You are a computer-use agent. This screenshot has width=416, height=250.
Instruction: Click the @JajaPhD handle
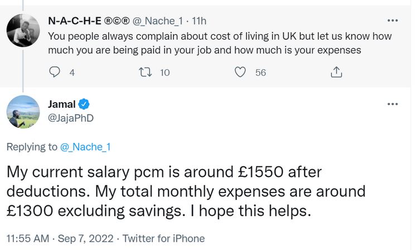tap(71, 118)
